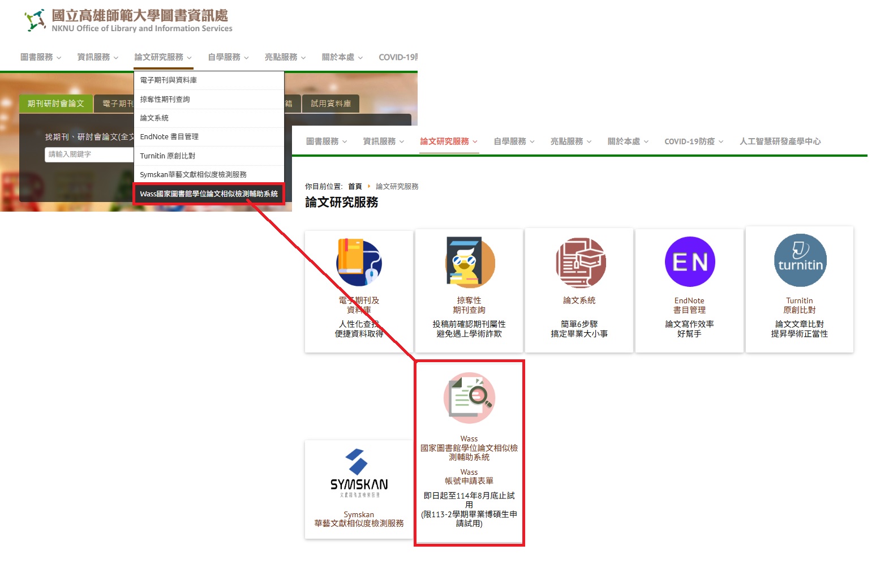Click text 論文文章比對 提昇學術正當性
Viewport: 876px width, 567px height.
(800, 329)
